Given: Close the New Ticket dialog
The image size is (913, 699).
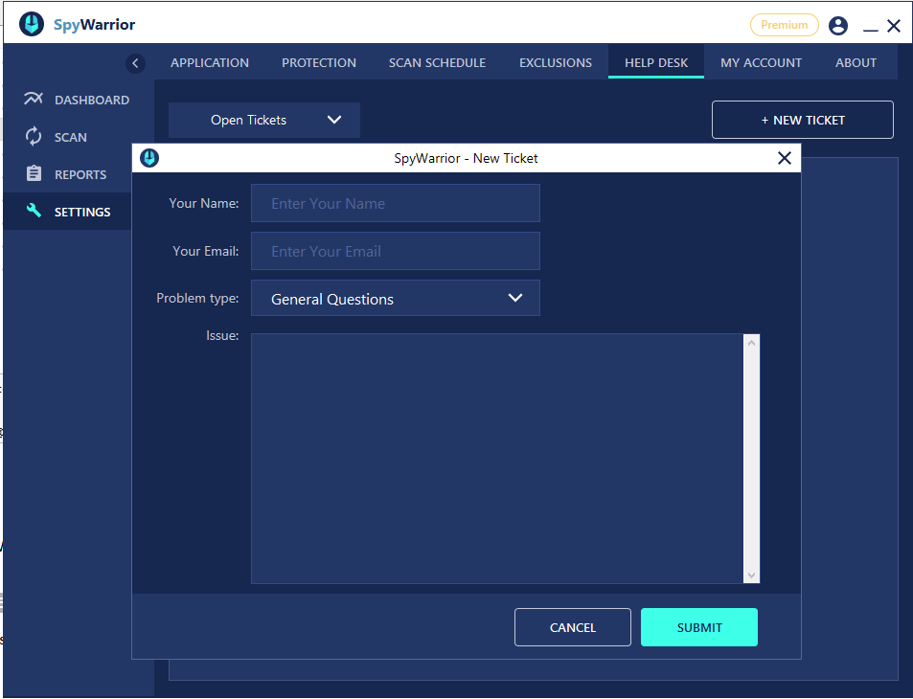Looking at the screenshot, I should 784,158.
